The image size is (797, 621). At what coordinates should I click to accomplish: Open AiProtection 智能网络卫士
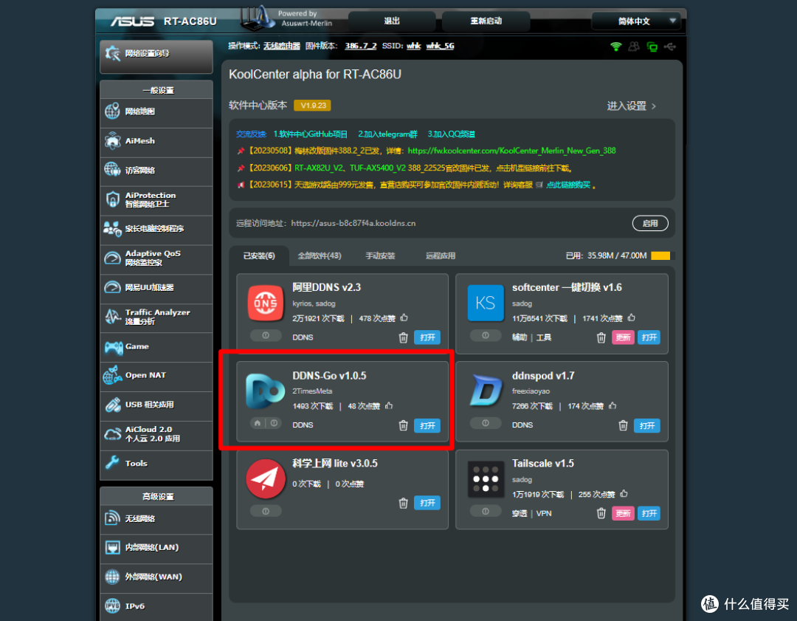point(156,200)
